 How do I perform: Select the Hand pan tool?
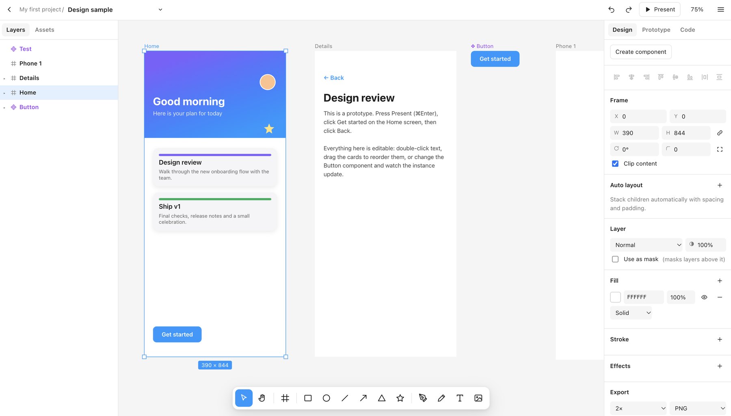pyautogui.click(x=262, y=398)
